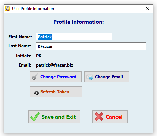The image size is (157, 136).
Task: Click into the Last Name field
Action: (x=91, y=46)
